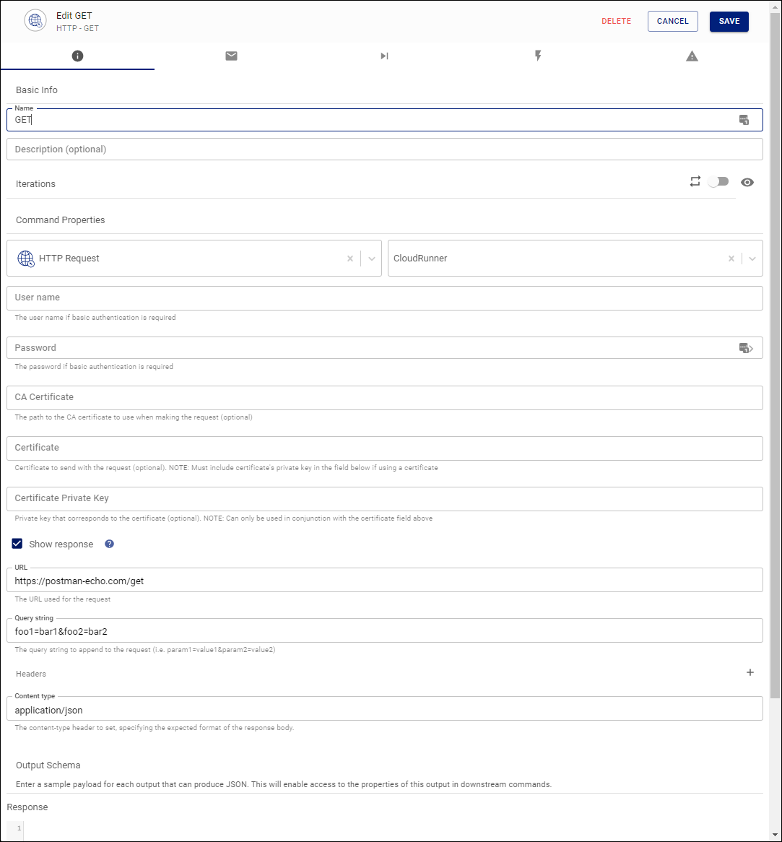Add a new header with the plus icon
Screen dimensions: 782x842
[750, 672]
